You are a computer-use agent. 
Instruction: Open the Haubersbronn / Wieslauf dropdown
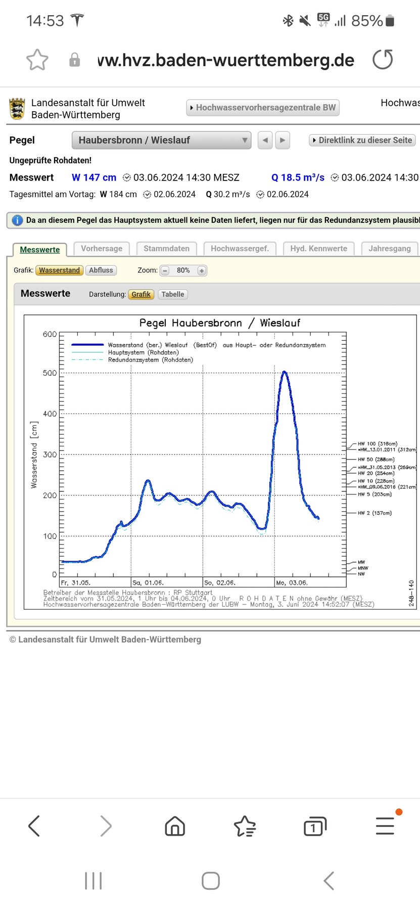tap(161, 140)
